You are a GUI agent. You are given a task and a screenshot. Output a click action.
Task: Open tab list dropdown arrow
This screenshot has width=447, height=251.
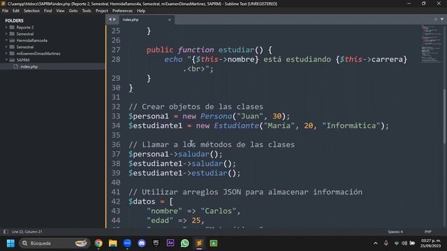click(x=442, y=20)
